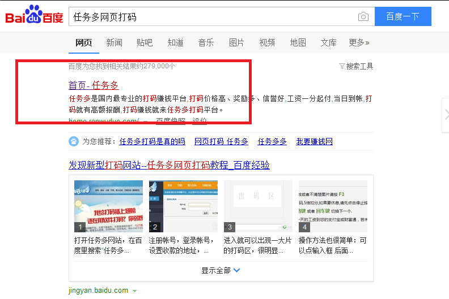
Task: Select the 网页 tab
Action: [x=83, y=42]
